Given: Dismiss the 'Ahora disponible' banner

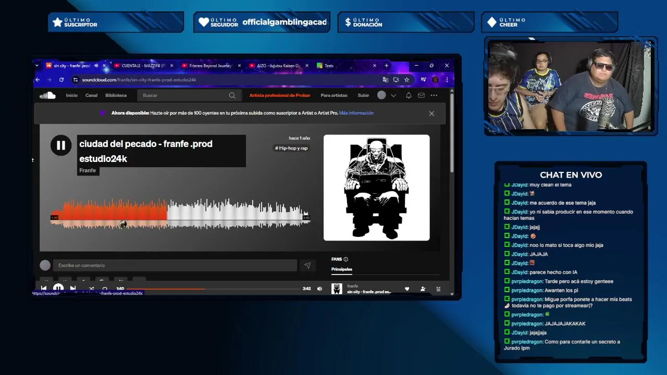Looking at the screenshot, I should tap(431, 114).
